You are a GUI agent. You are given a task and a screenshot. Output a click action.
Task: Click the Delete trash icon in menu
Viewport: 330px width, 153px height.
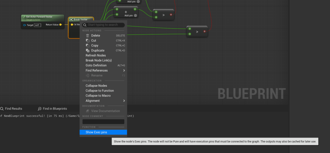coord(88,35)
